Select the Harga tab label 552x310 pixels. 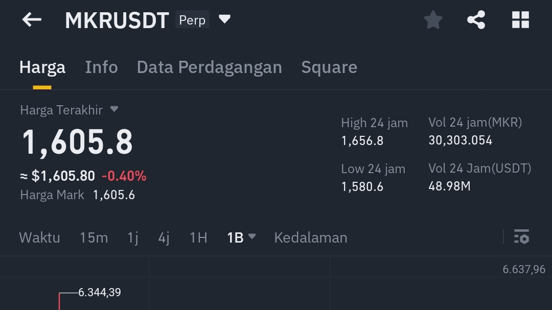tap(42, 67)
